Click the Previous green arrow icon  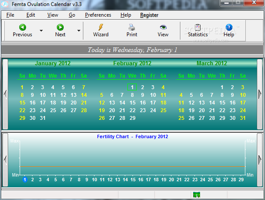[23, 27]
